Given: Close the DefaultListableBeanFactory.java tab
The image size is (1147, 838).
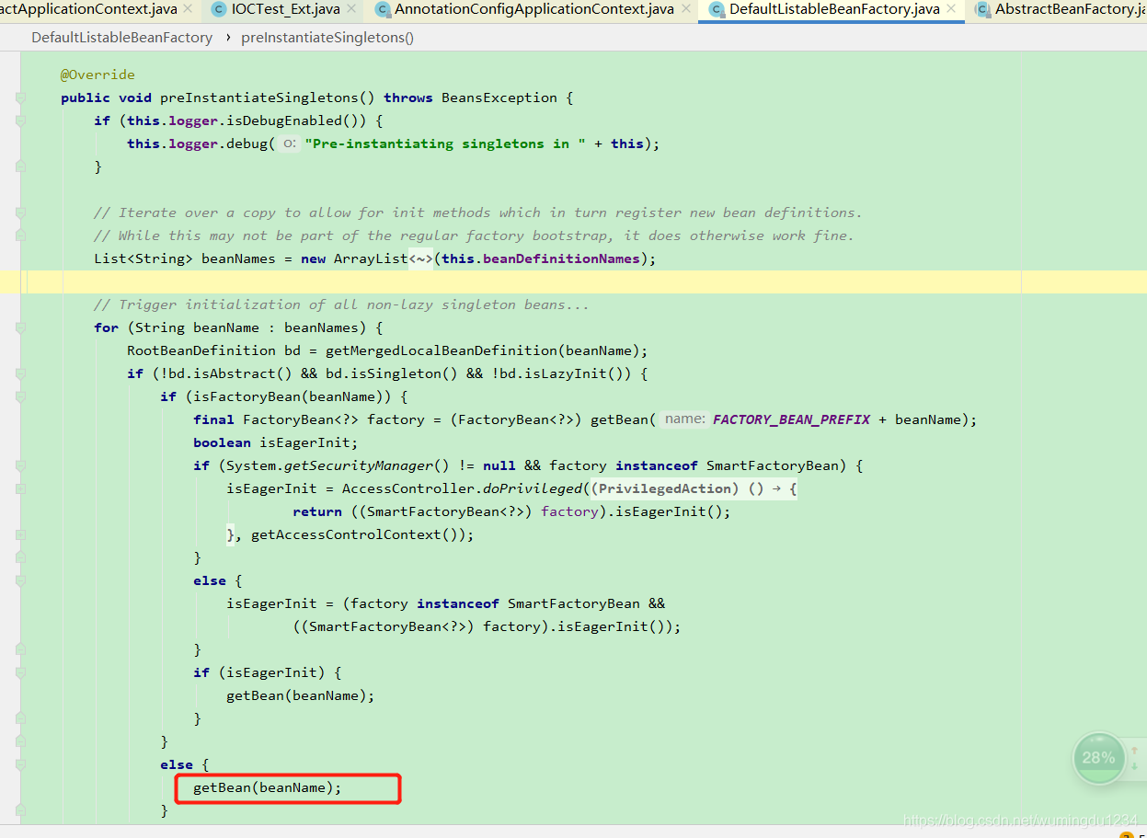Looking at the screenshot, I should pos(951,9).
